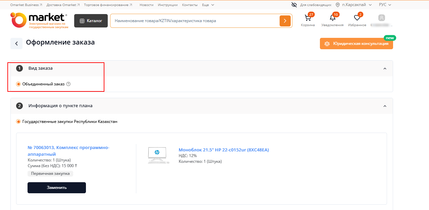
Task: Click the НДС: 12% text
Action: click(188, 156)
